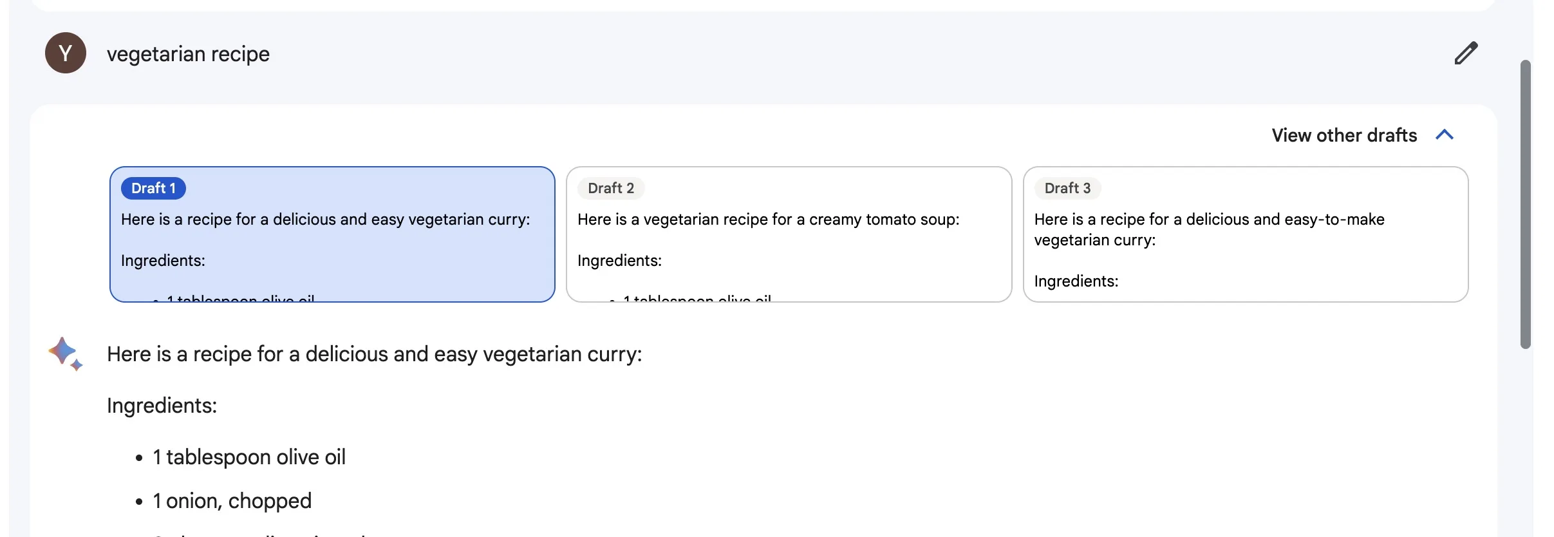Click the "1 onion, chopped" bullet item

(232, 501)
